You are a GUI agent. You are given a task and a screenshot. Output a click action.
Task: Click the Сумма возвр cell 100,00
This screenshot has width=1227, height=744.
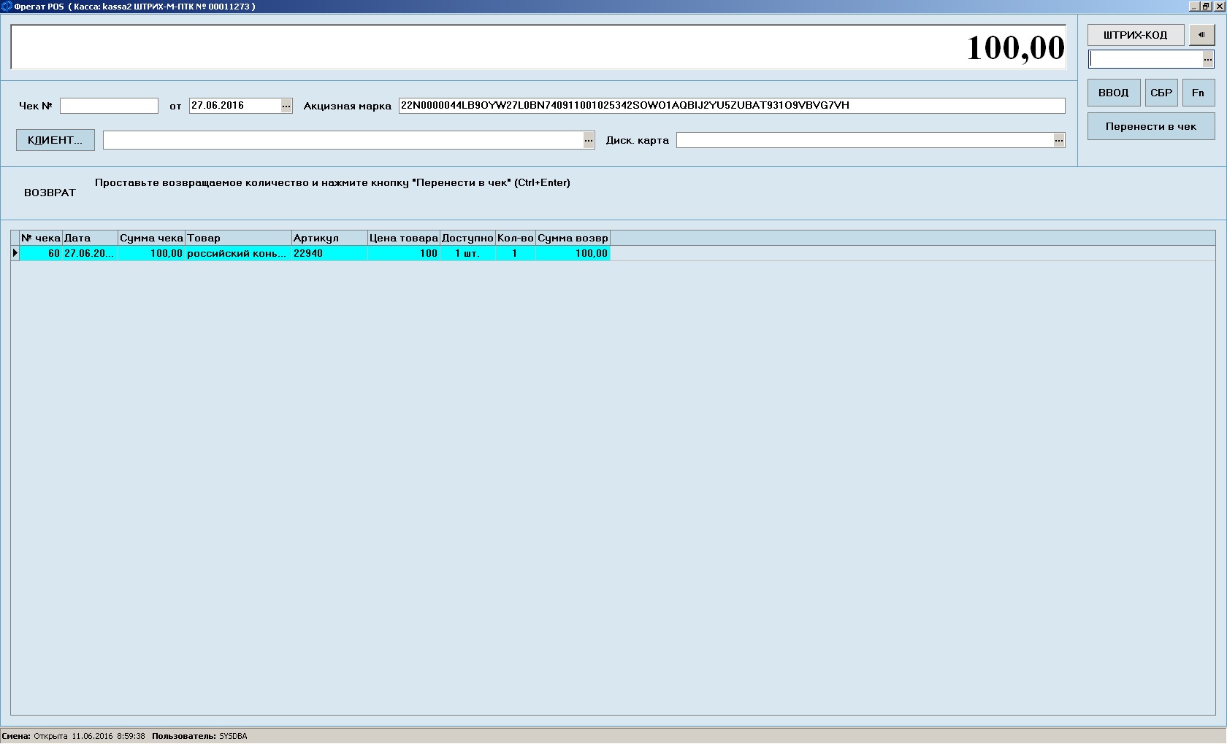tap(573, 253)
